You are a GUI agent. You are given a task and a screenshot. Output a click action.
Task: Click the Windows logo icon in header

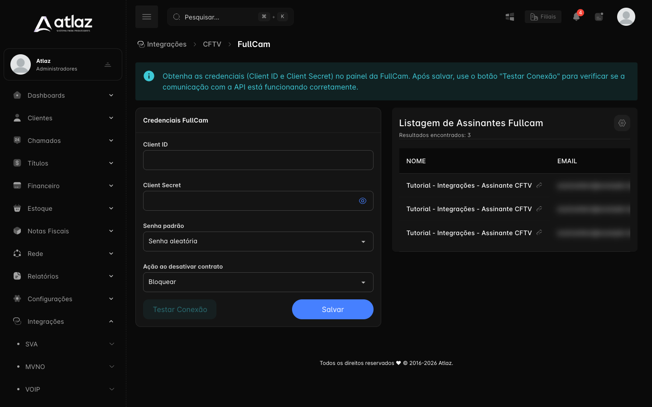[510, 17]
